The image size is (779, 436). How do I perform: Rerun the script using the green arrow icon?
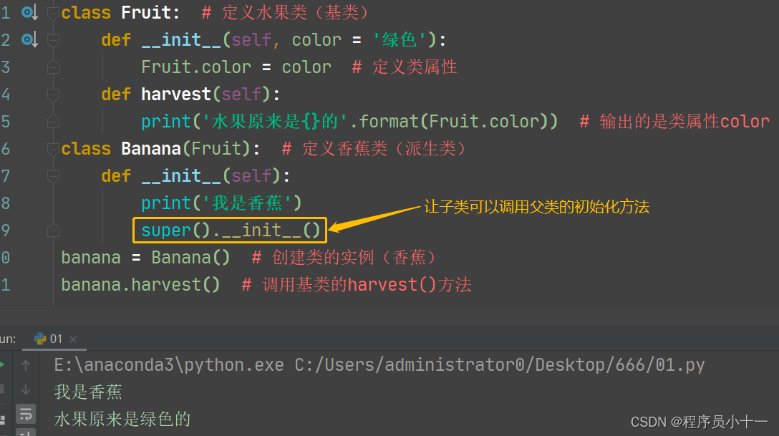(3, 363)
